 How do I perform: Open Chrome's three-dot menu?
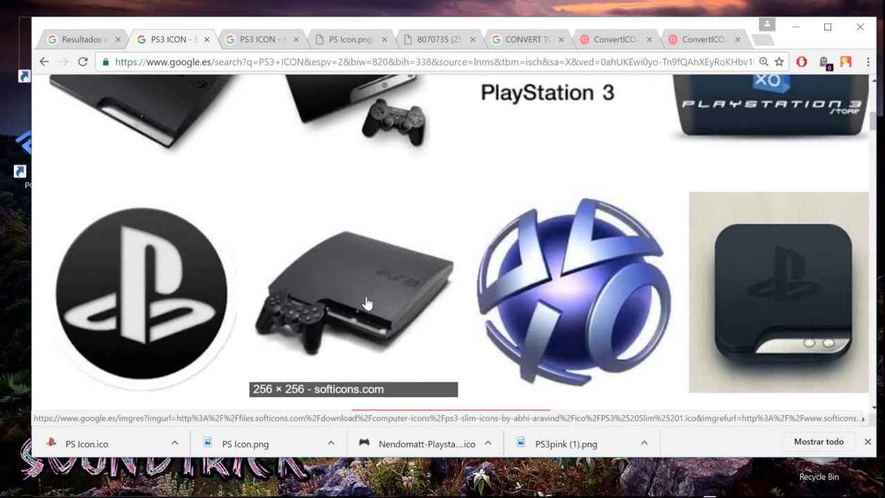coord(868,62)
